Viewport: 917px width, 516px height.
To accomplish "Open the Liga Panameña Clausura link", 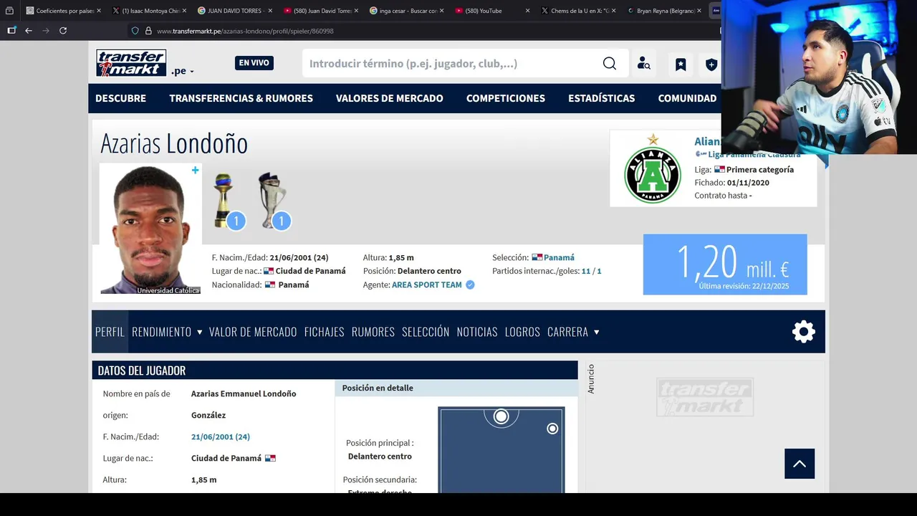I will [x=754, y=154].
